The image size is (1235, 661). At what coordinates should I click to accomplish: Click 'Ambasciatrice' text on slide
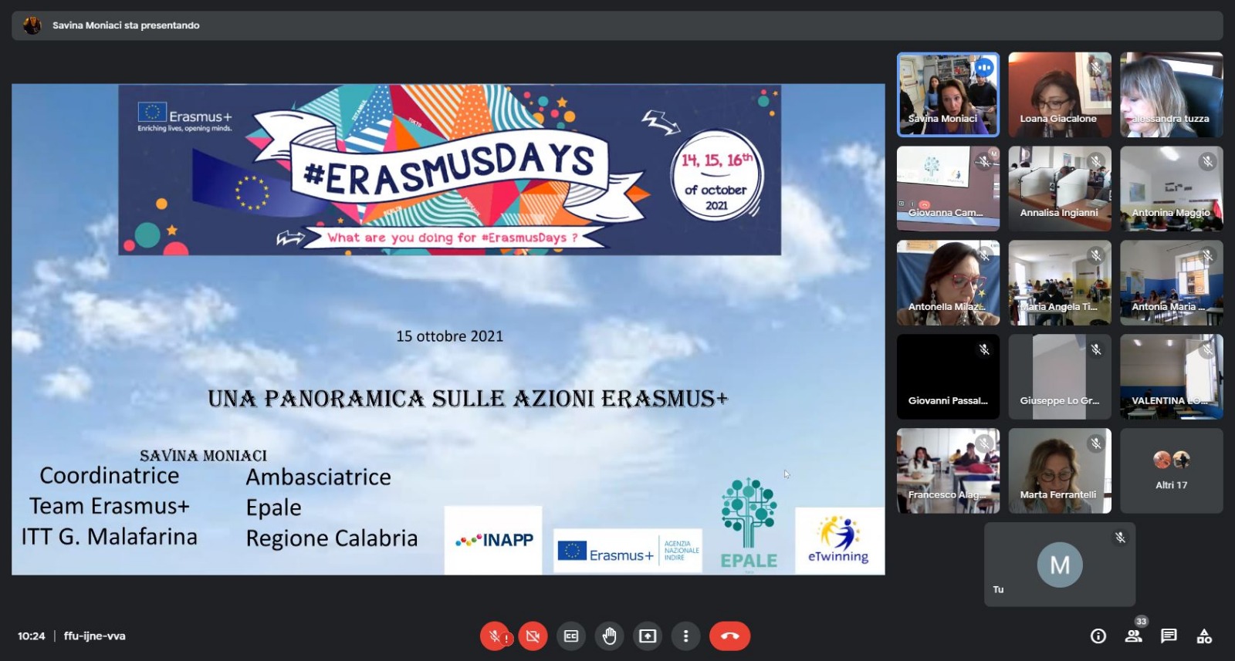coord(318,477)
